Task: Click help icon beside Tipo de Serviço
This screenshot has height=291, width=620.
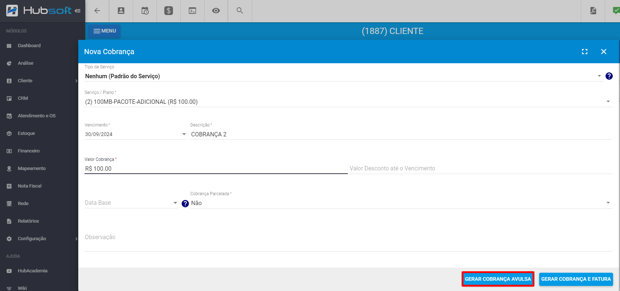Action: 609,76
